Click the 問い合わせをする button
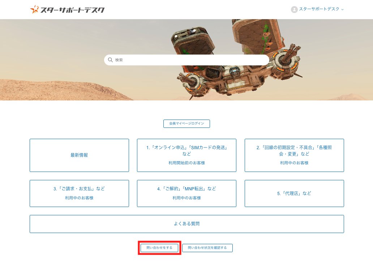 [x=159, y=248]
